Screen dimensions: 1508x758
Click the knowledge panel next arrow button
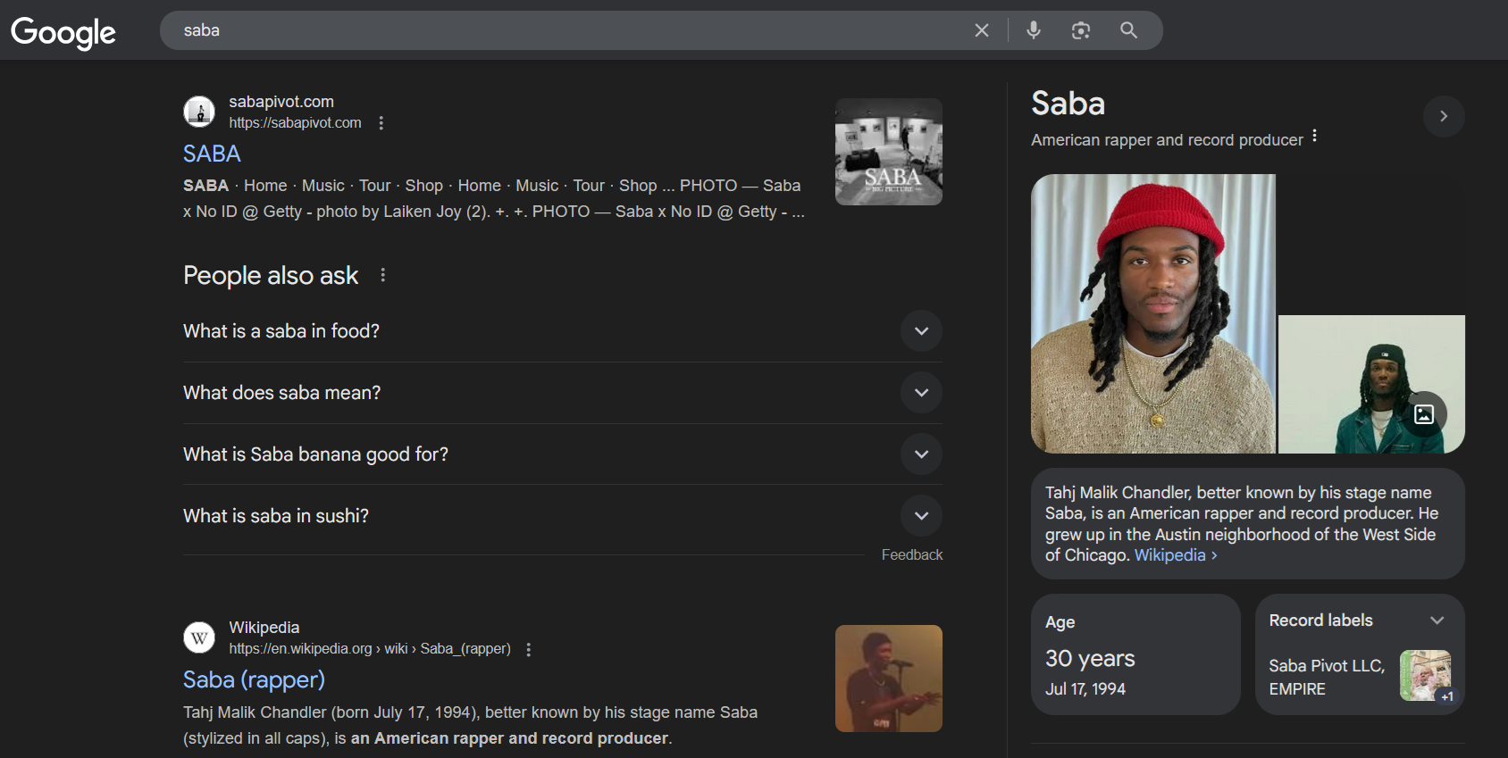(x=1444, y=116)
